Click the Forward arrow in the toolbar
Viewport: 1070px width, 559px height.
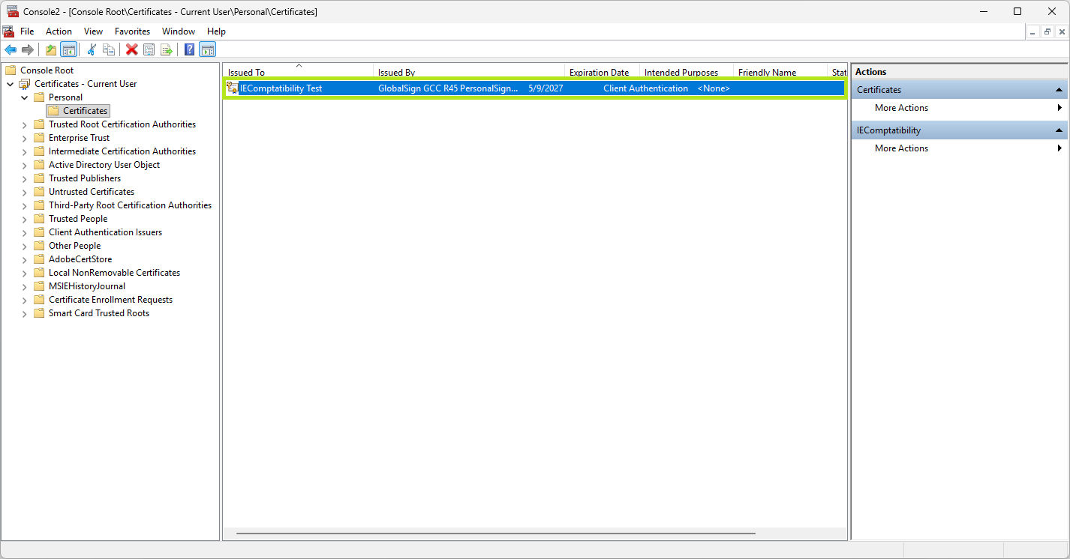click(28, 49)
